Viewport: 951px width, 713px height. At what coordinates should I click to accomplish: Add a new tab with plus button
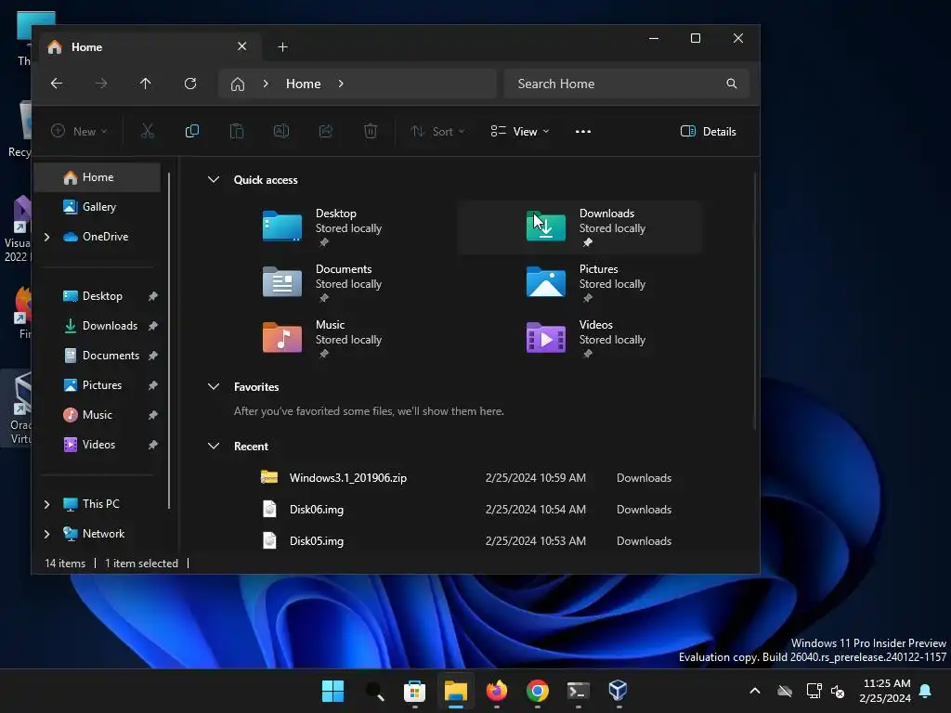282,46
